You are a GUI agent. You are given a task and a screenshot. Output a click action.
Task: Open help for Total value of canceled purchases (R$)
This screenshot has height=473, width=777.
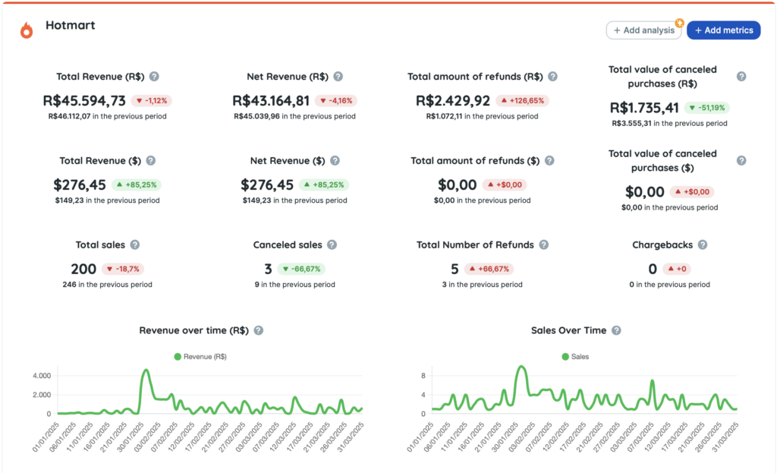tap(742, 76)
